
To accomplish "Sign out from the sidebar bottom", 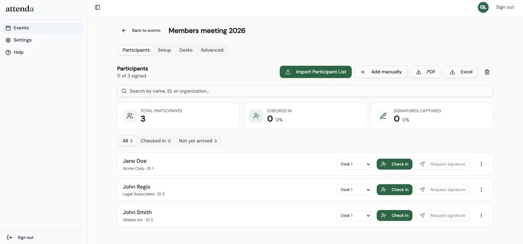I will coord(20,237).
